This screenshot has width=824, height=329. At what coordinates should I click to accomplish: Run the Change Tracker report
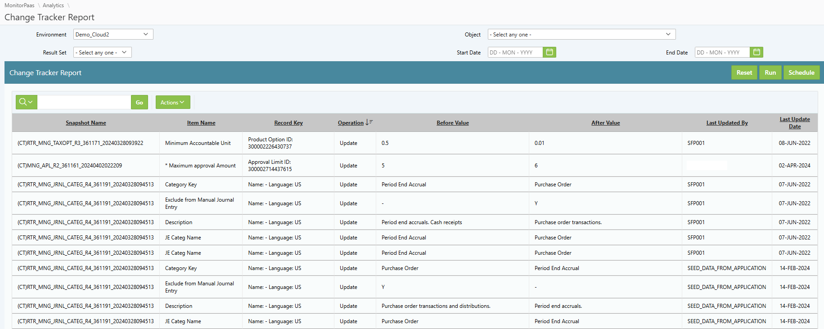click(770, 72)
